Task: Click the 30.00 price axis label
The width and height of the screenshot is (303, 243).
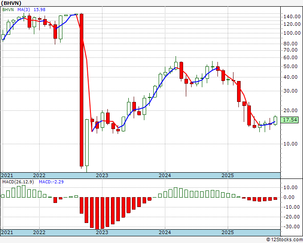Action: [291, 91]
